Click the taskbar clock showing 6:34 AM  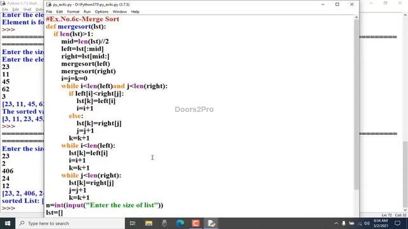381,223
